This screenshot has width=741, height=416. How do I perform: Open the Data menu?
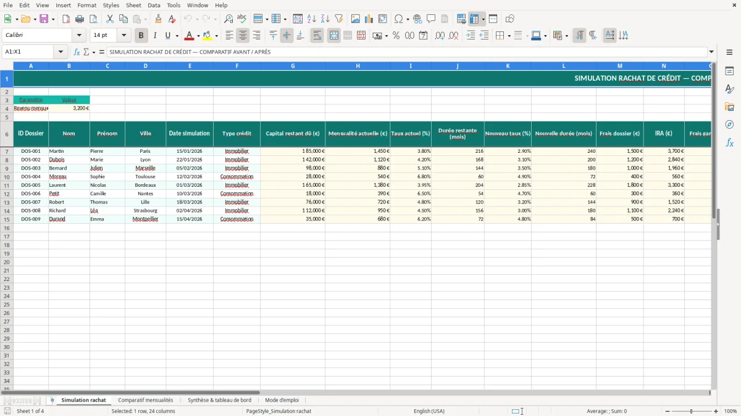pyautogui.click(x=154, y=5)
